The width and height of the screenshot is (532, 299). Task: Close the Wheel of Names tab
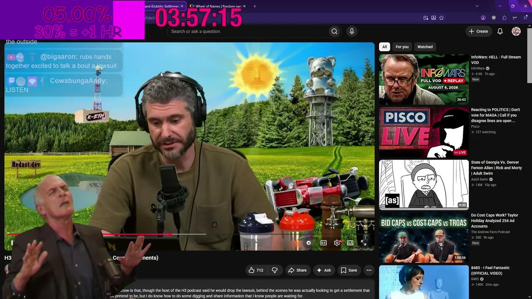(x=244, y=6)
